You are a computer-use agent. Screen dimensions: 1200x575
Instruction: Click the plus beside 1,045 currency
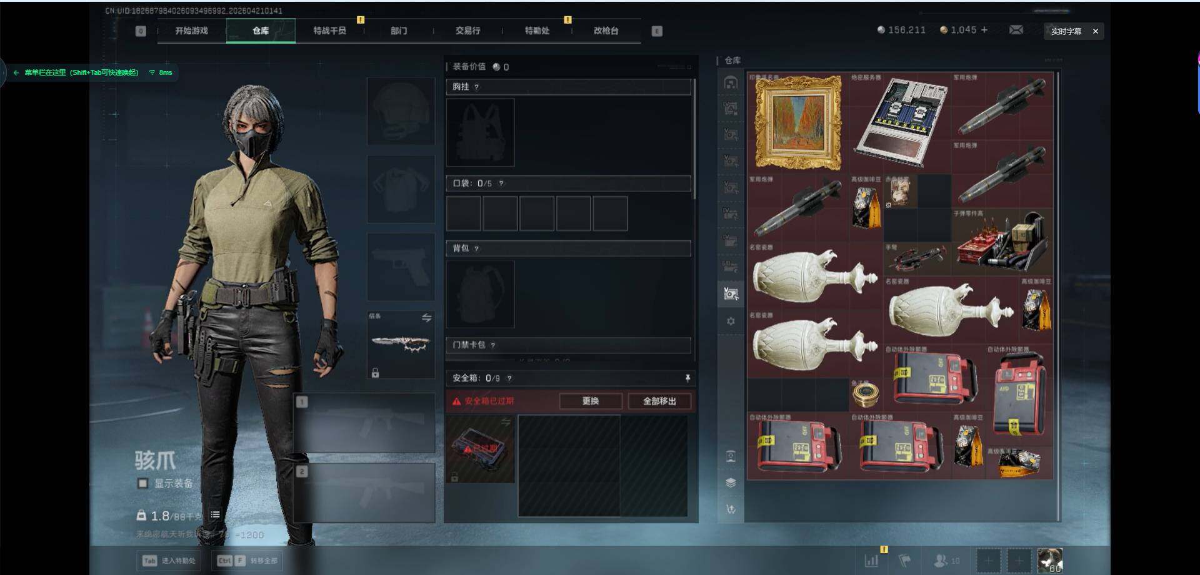tap(984, 30)
